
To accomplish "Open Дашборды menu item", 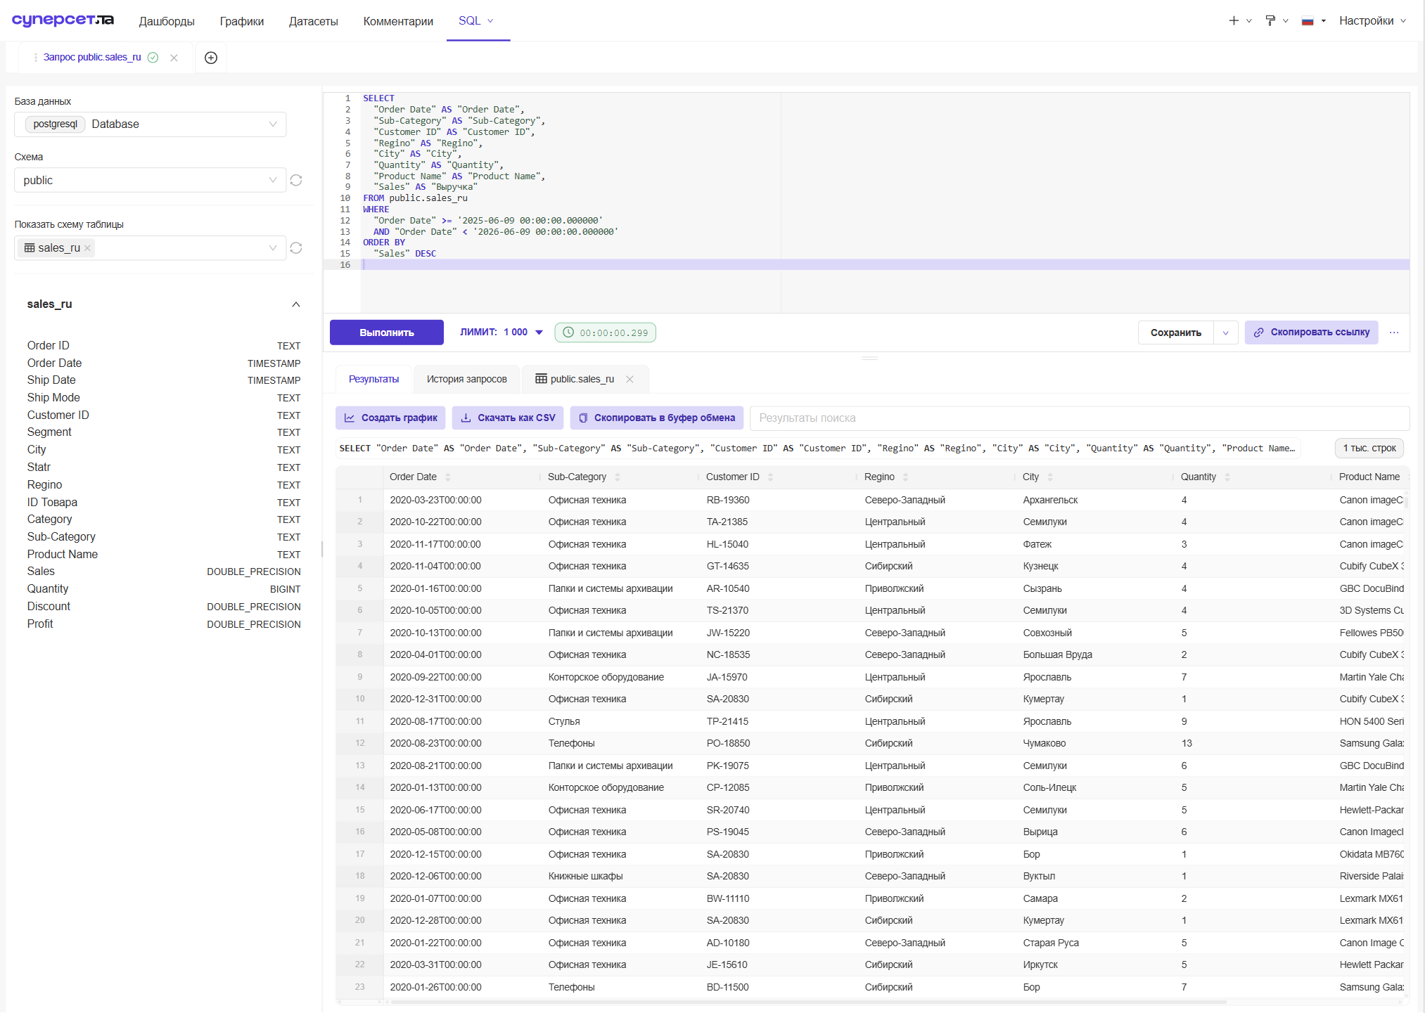I will coord(167,21).
